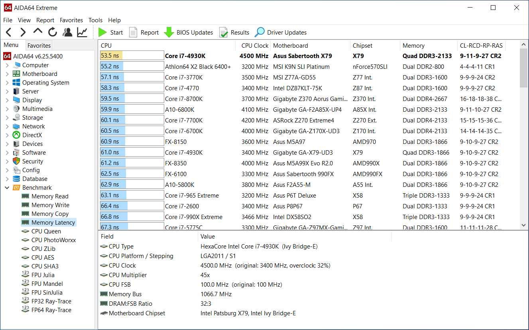
Task: Select the Multimedia speaker icon
Action: coord(16,109)
